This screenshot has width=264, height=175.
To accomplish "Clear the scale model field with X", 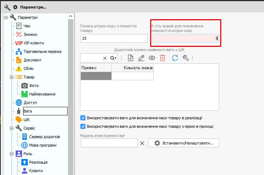I will point(142,143).
